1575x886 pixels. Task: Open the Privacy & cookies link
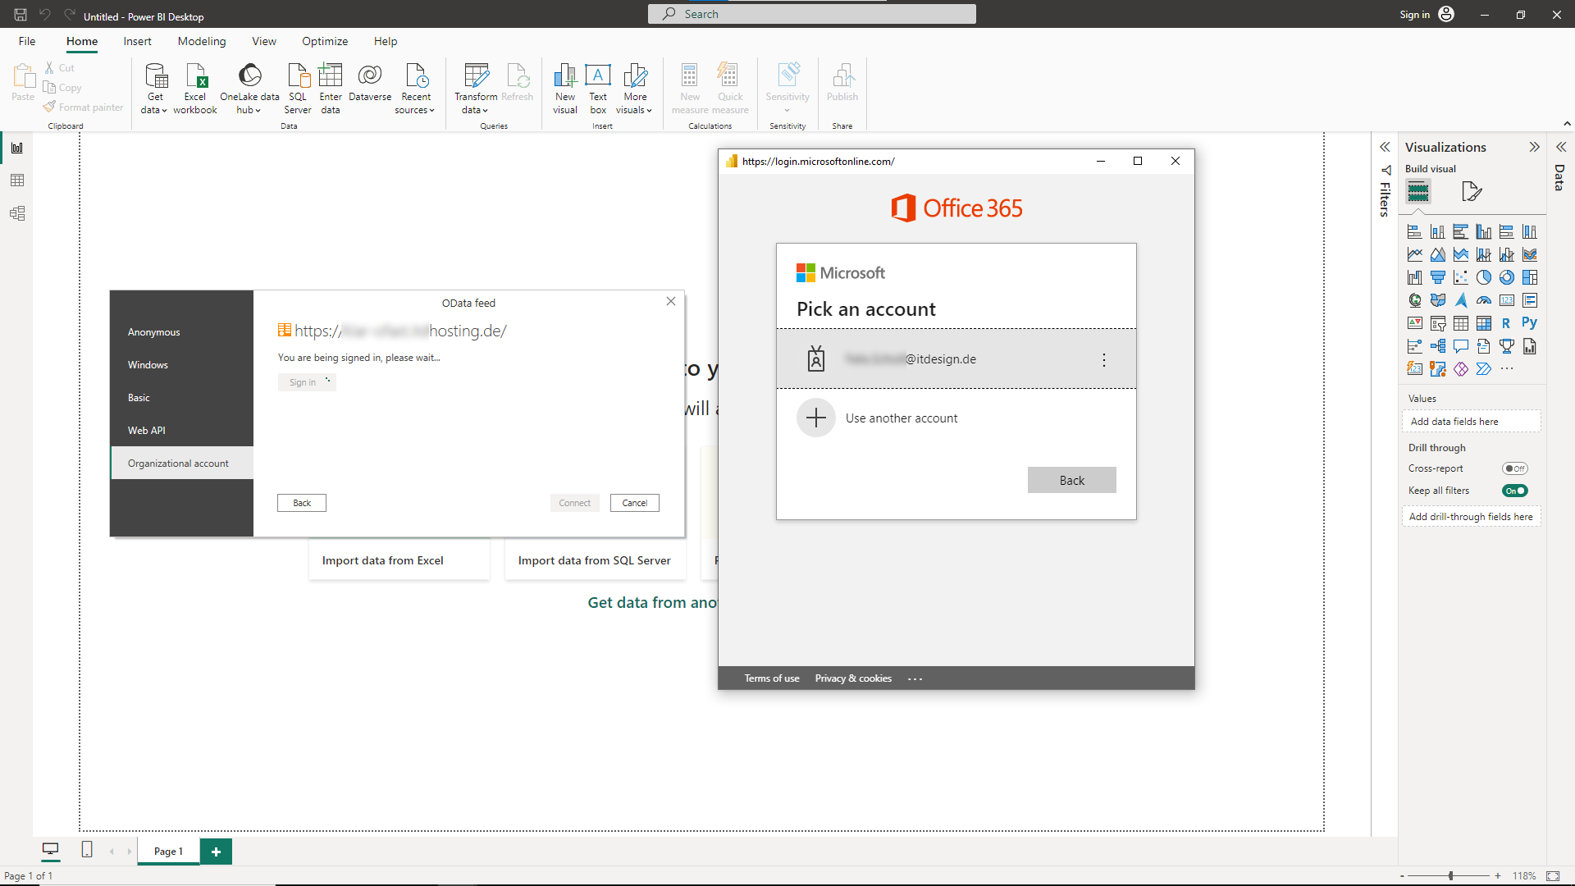coord(853,679)
